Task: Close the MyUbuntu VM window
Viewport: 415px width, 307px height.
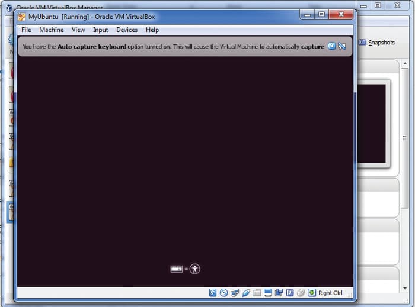Action: 341,15
